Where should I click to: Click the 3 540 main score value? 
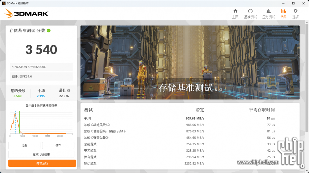41,49
